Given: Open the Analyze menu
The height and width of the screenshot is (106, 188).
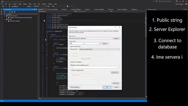Looking at the screenshot, I should coord(44,4).
